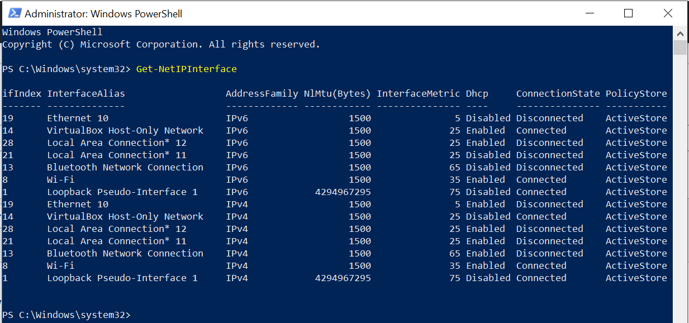
Task: Click the InterfaceAlias column header
Action: 85,93
